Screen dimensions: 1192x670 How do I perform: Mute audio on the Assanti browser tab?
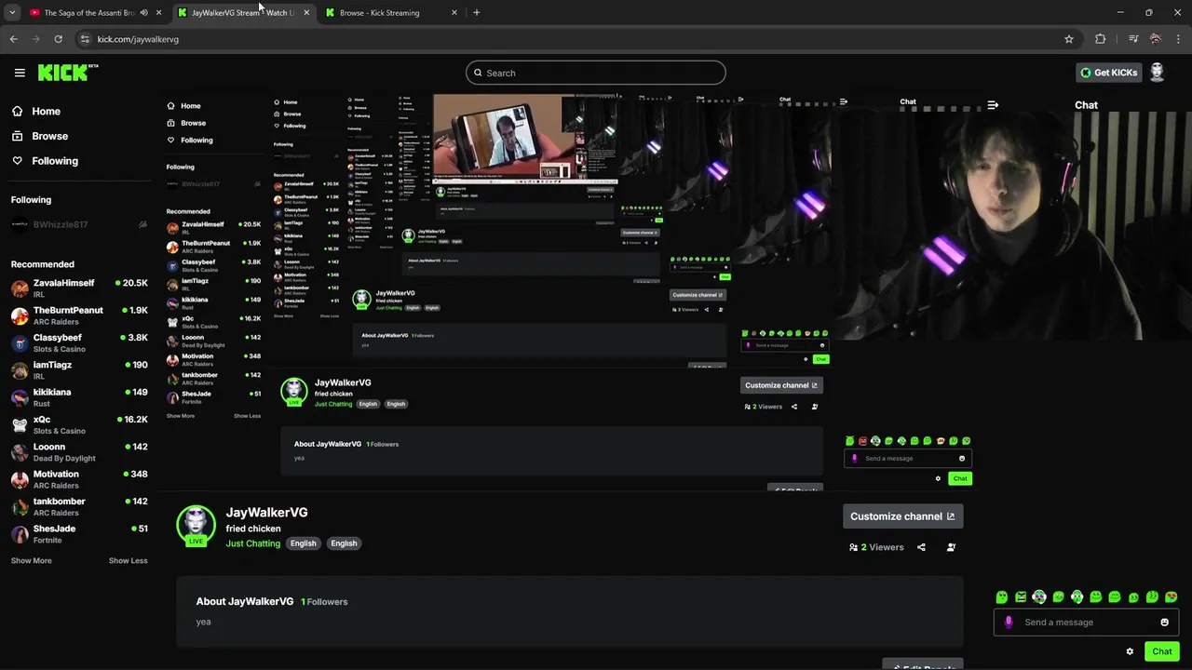pos(143,13)
